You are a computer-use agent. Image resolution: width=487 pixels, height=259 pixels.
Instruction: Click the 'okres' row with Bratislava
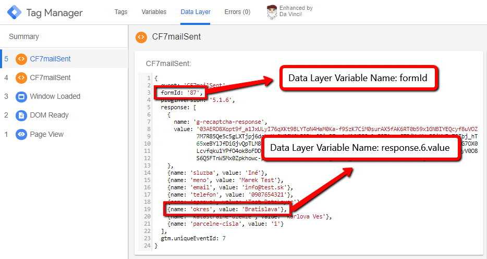pyautogui.click(x=227, y=209)
